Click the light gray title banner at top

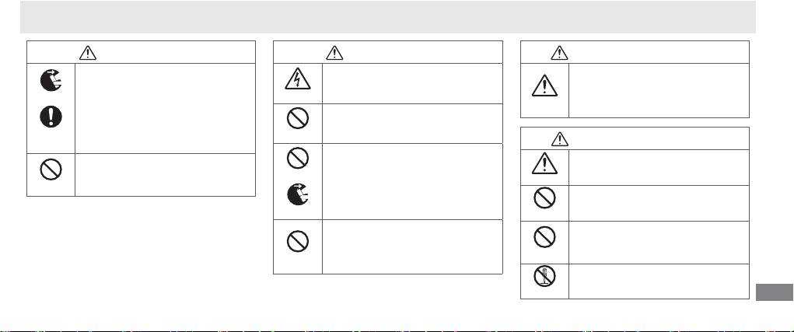[x=387, y=16]
